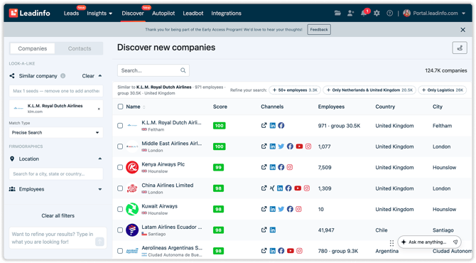Open the Match Type Precise Search dropdown
Image resolution: width=476 pixels, height=263 pixels.
[56, 132]
